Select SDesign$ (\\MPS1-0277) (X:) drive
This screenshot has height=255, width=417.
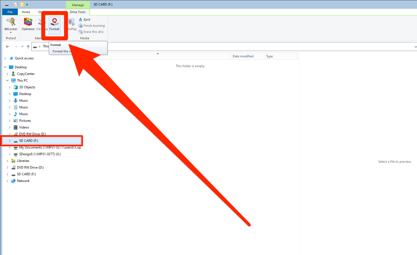[x=40, y=154]
